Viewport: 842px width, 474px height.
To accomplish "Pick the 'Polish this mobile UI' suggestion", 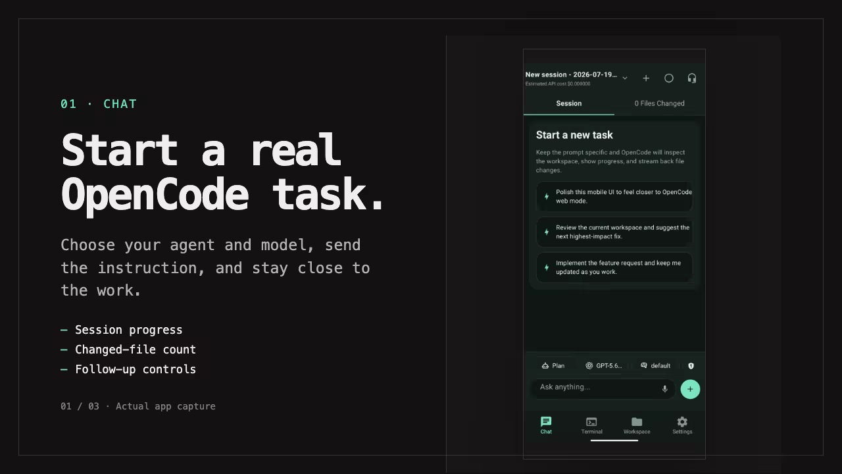I will pos(614,196).
